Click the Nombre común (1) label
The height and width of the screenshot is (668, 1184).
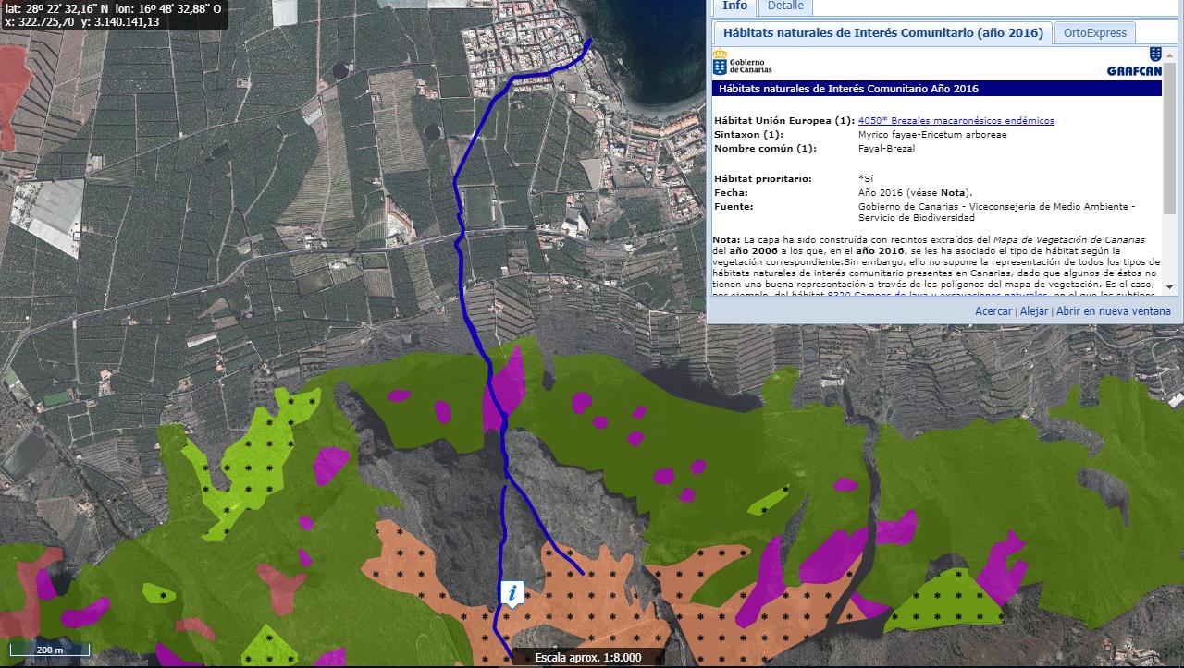tap(765, 148)
